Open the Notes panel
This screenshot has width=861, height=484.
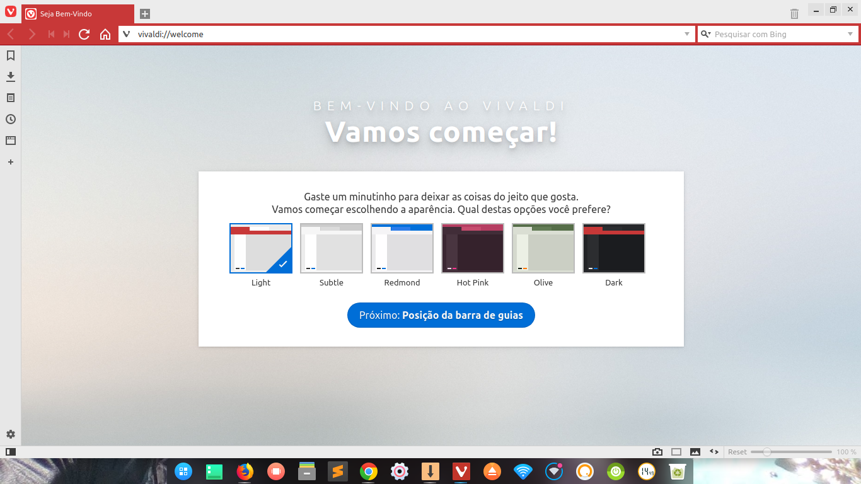click(x=11, y=98)
